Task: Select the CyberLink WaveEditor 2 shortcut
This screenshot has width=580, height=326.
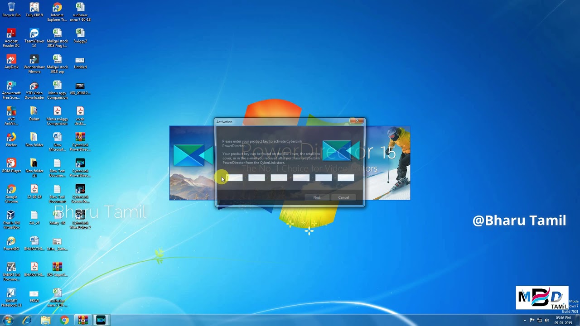Action: click(80, 220)
